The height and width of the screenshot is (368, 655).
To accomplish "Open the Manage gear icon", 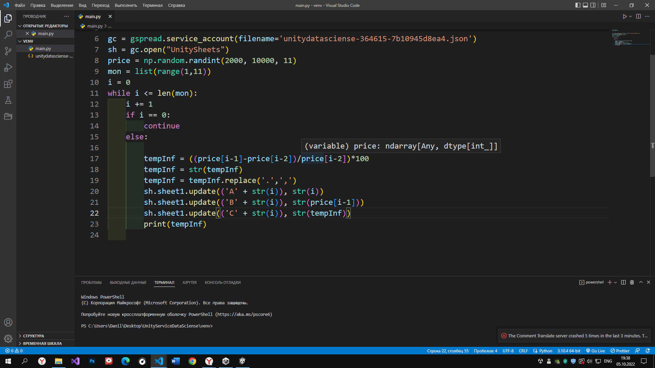I will (8, 339).
